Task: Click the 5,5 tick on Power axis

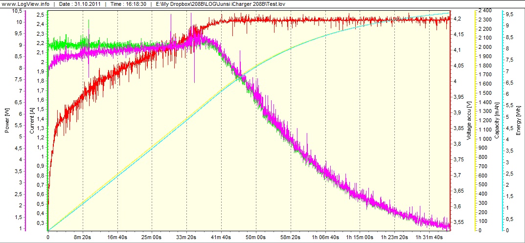Action: pyautogui.click(x=19, y=125)
